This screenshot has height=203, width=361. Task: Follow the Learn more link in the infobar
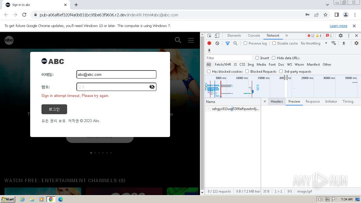tap(338, 26)
